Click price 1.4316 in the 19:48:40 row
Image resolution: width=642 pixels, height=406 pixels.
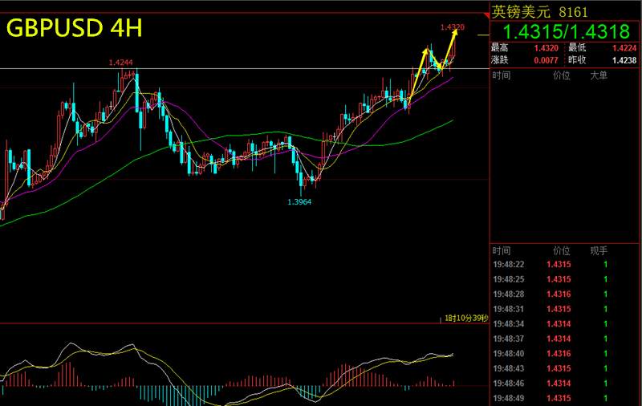559,354
